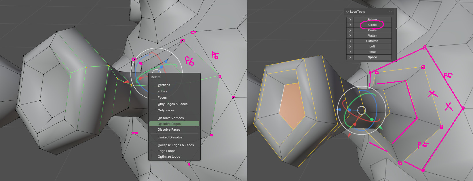
Task: Click highlighted Dissolve Edges entry
Action: click(x=174, y=124)
